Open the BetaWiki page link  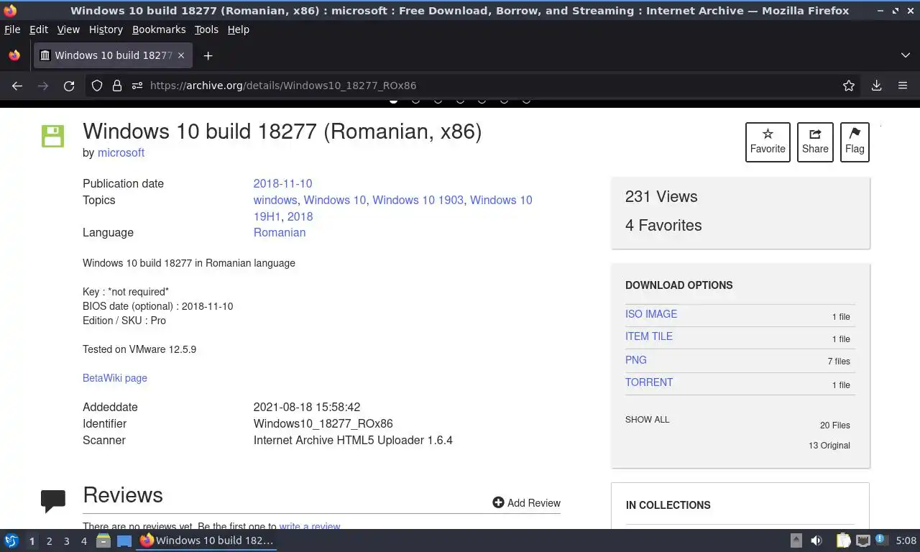coord(115,378)
